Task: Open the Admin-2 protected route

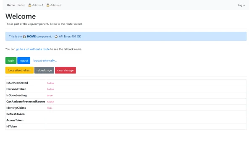Action: point(54,5)
